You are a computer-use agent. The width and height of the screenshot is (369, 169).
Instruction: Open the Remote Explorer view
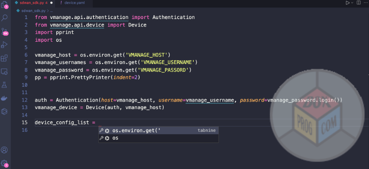coord(5,71)
